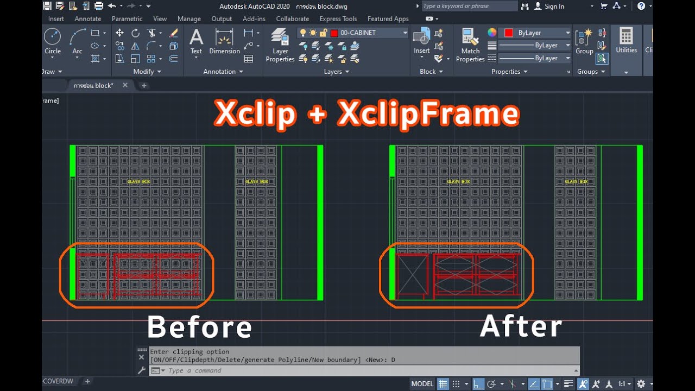Click the Insert block button

[x=422, y=41]
